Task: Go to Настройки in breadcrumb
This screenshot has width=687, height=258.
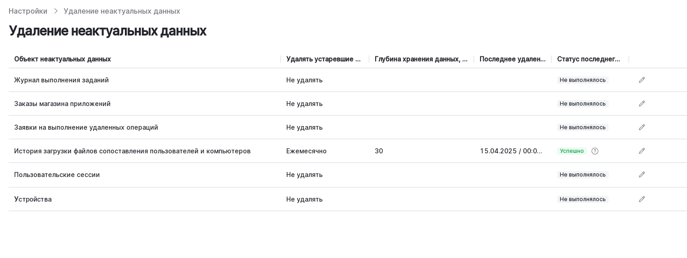Action: click(28, 11)
